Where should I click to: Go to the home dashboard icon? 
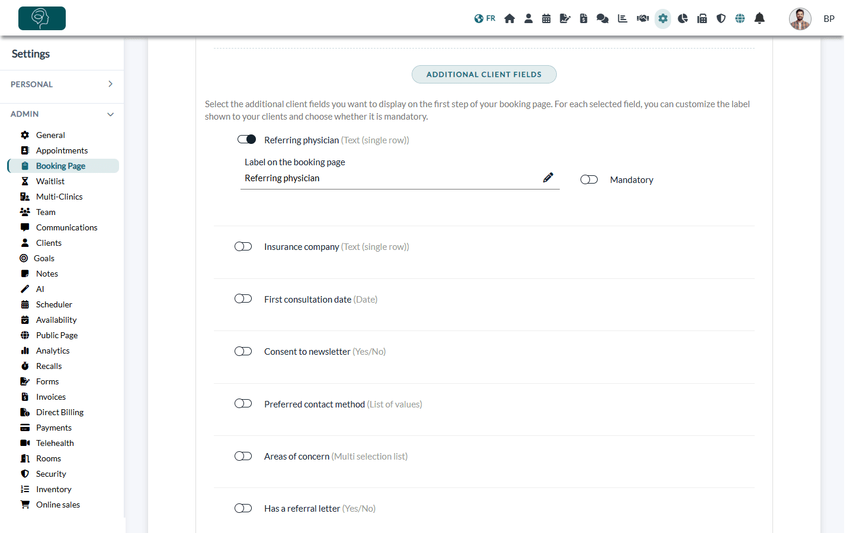tap(509, 18)
